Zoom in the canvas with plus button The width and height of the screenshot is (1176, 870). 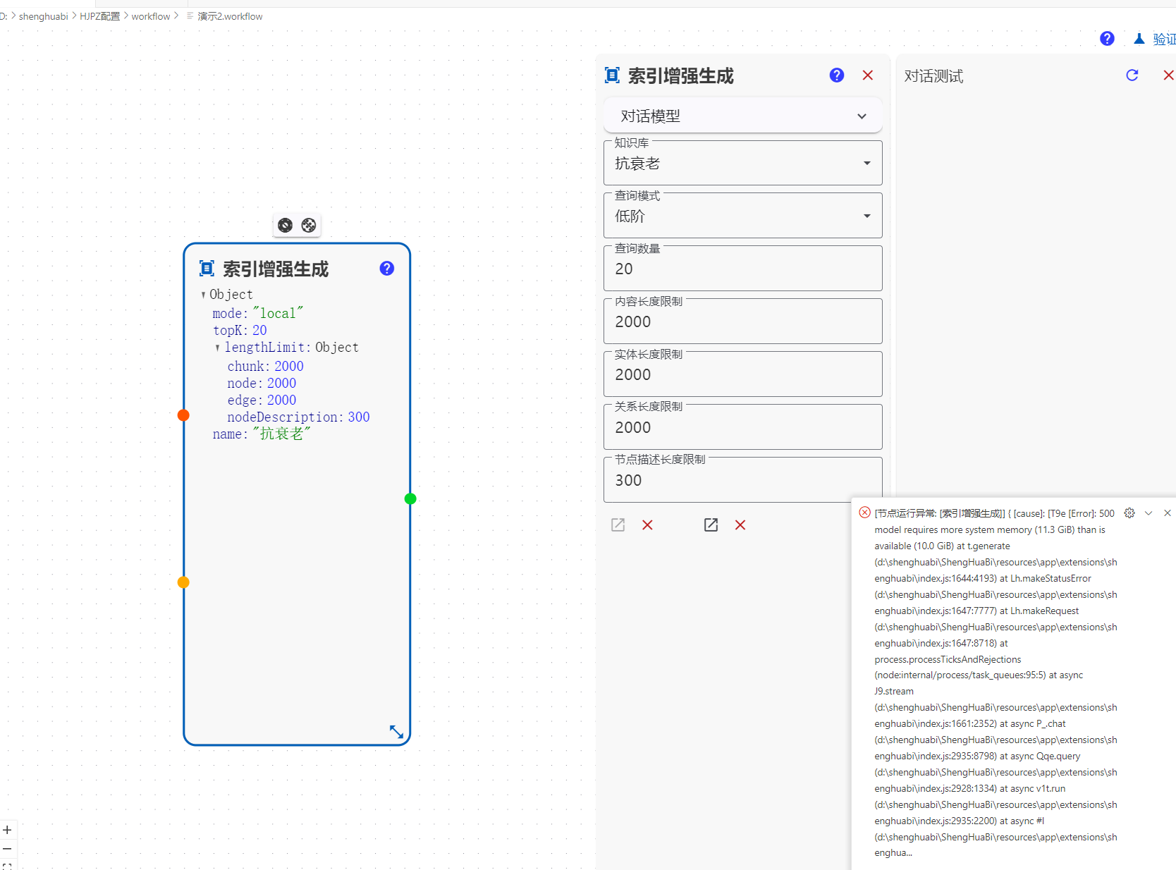pyautogui.click(x=7, y=830)
